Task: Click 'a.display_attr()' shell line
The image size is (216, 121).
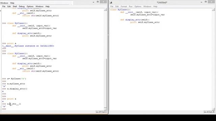Action: [x=17, y=89]
